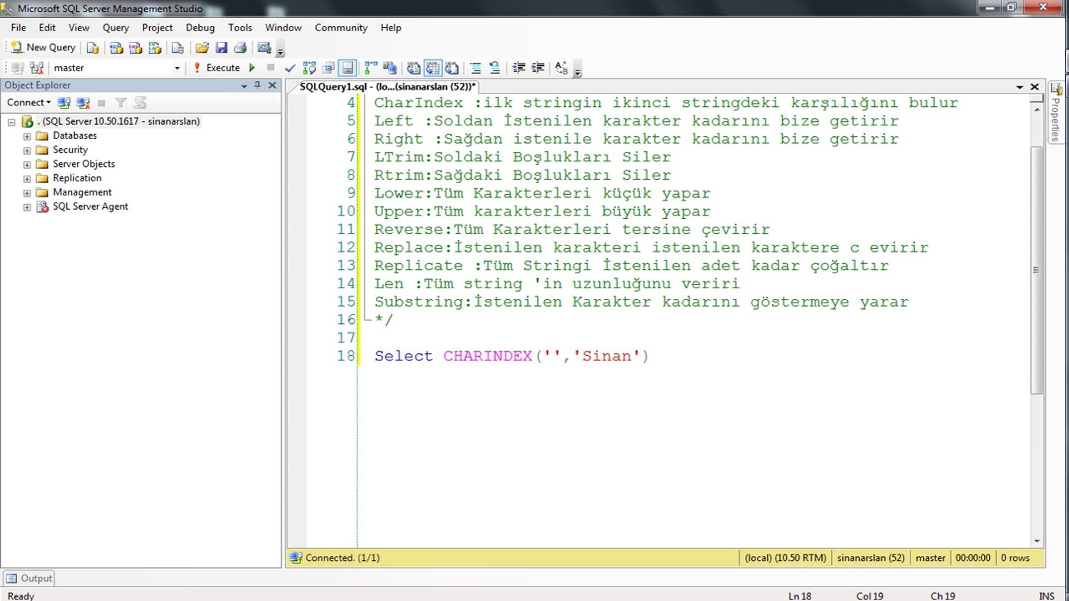
Task: Execute the query
Action: click(x=217, y=68)
